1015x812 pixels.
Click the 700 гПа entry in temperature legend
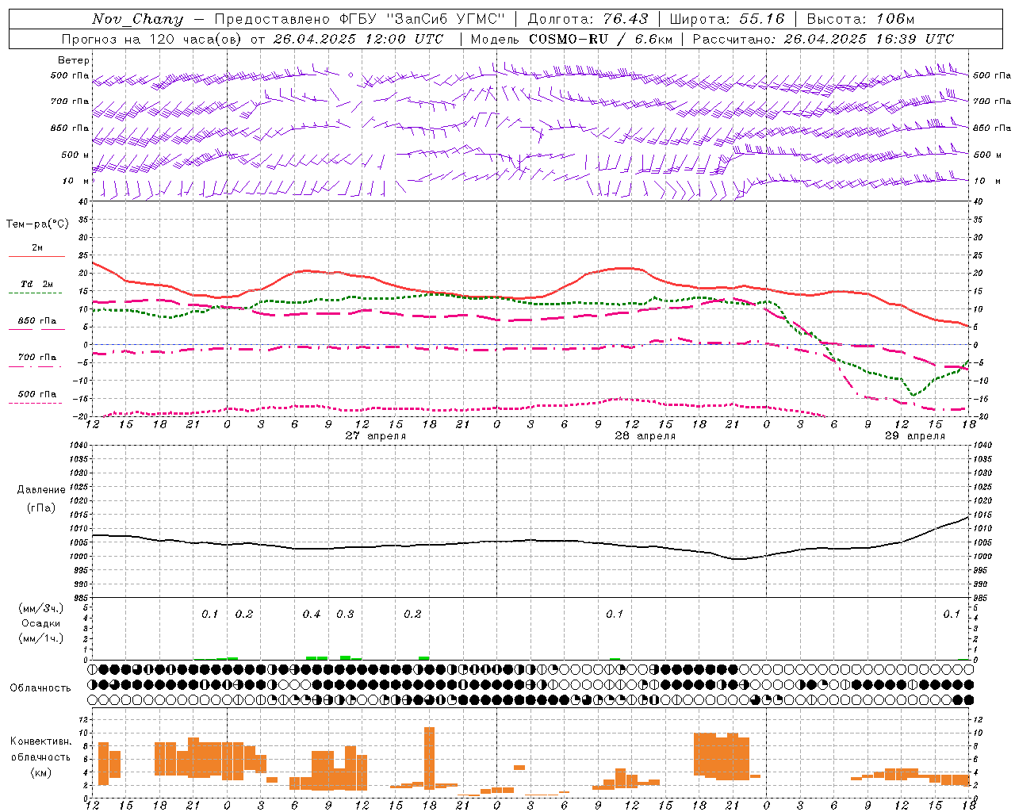point(36,358)
